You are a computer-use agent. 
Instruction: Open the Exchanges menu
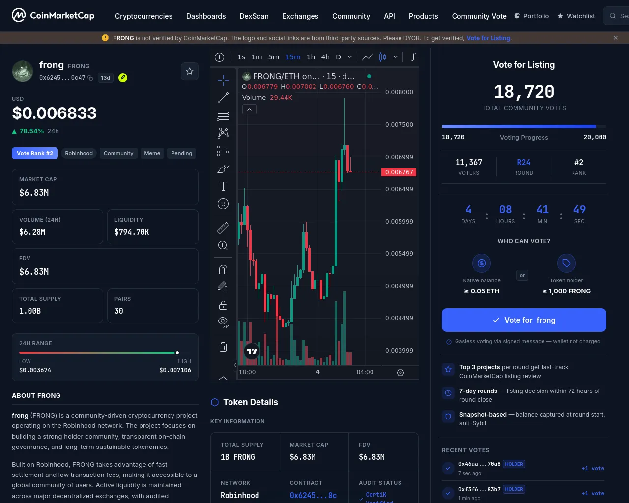(x=300, y=16)
